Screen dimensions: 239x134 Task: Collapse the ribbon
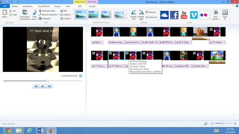pos(233,6)
